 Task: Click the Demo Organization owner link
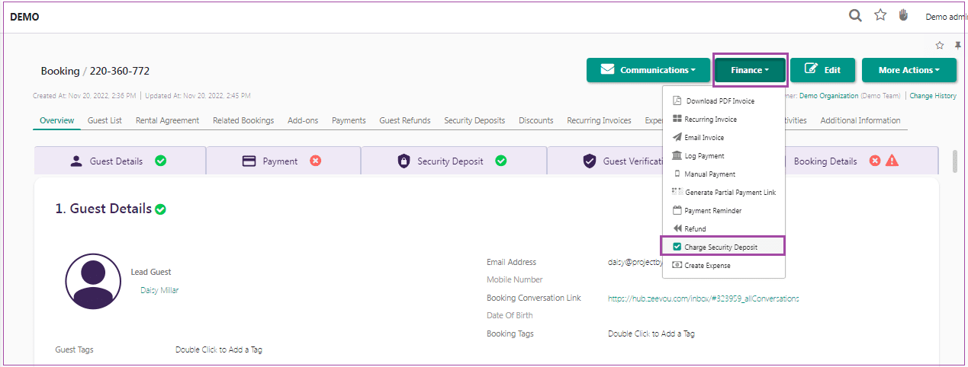coord(828,96)
